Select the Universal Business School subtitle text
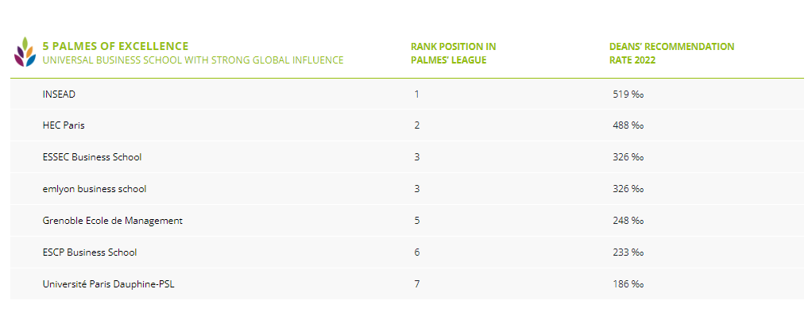Image resolution: width=812 pixels, height=316 pixels. (x=193, y=60)
